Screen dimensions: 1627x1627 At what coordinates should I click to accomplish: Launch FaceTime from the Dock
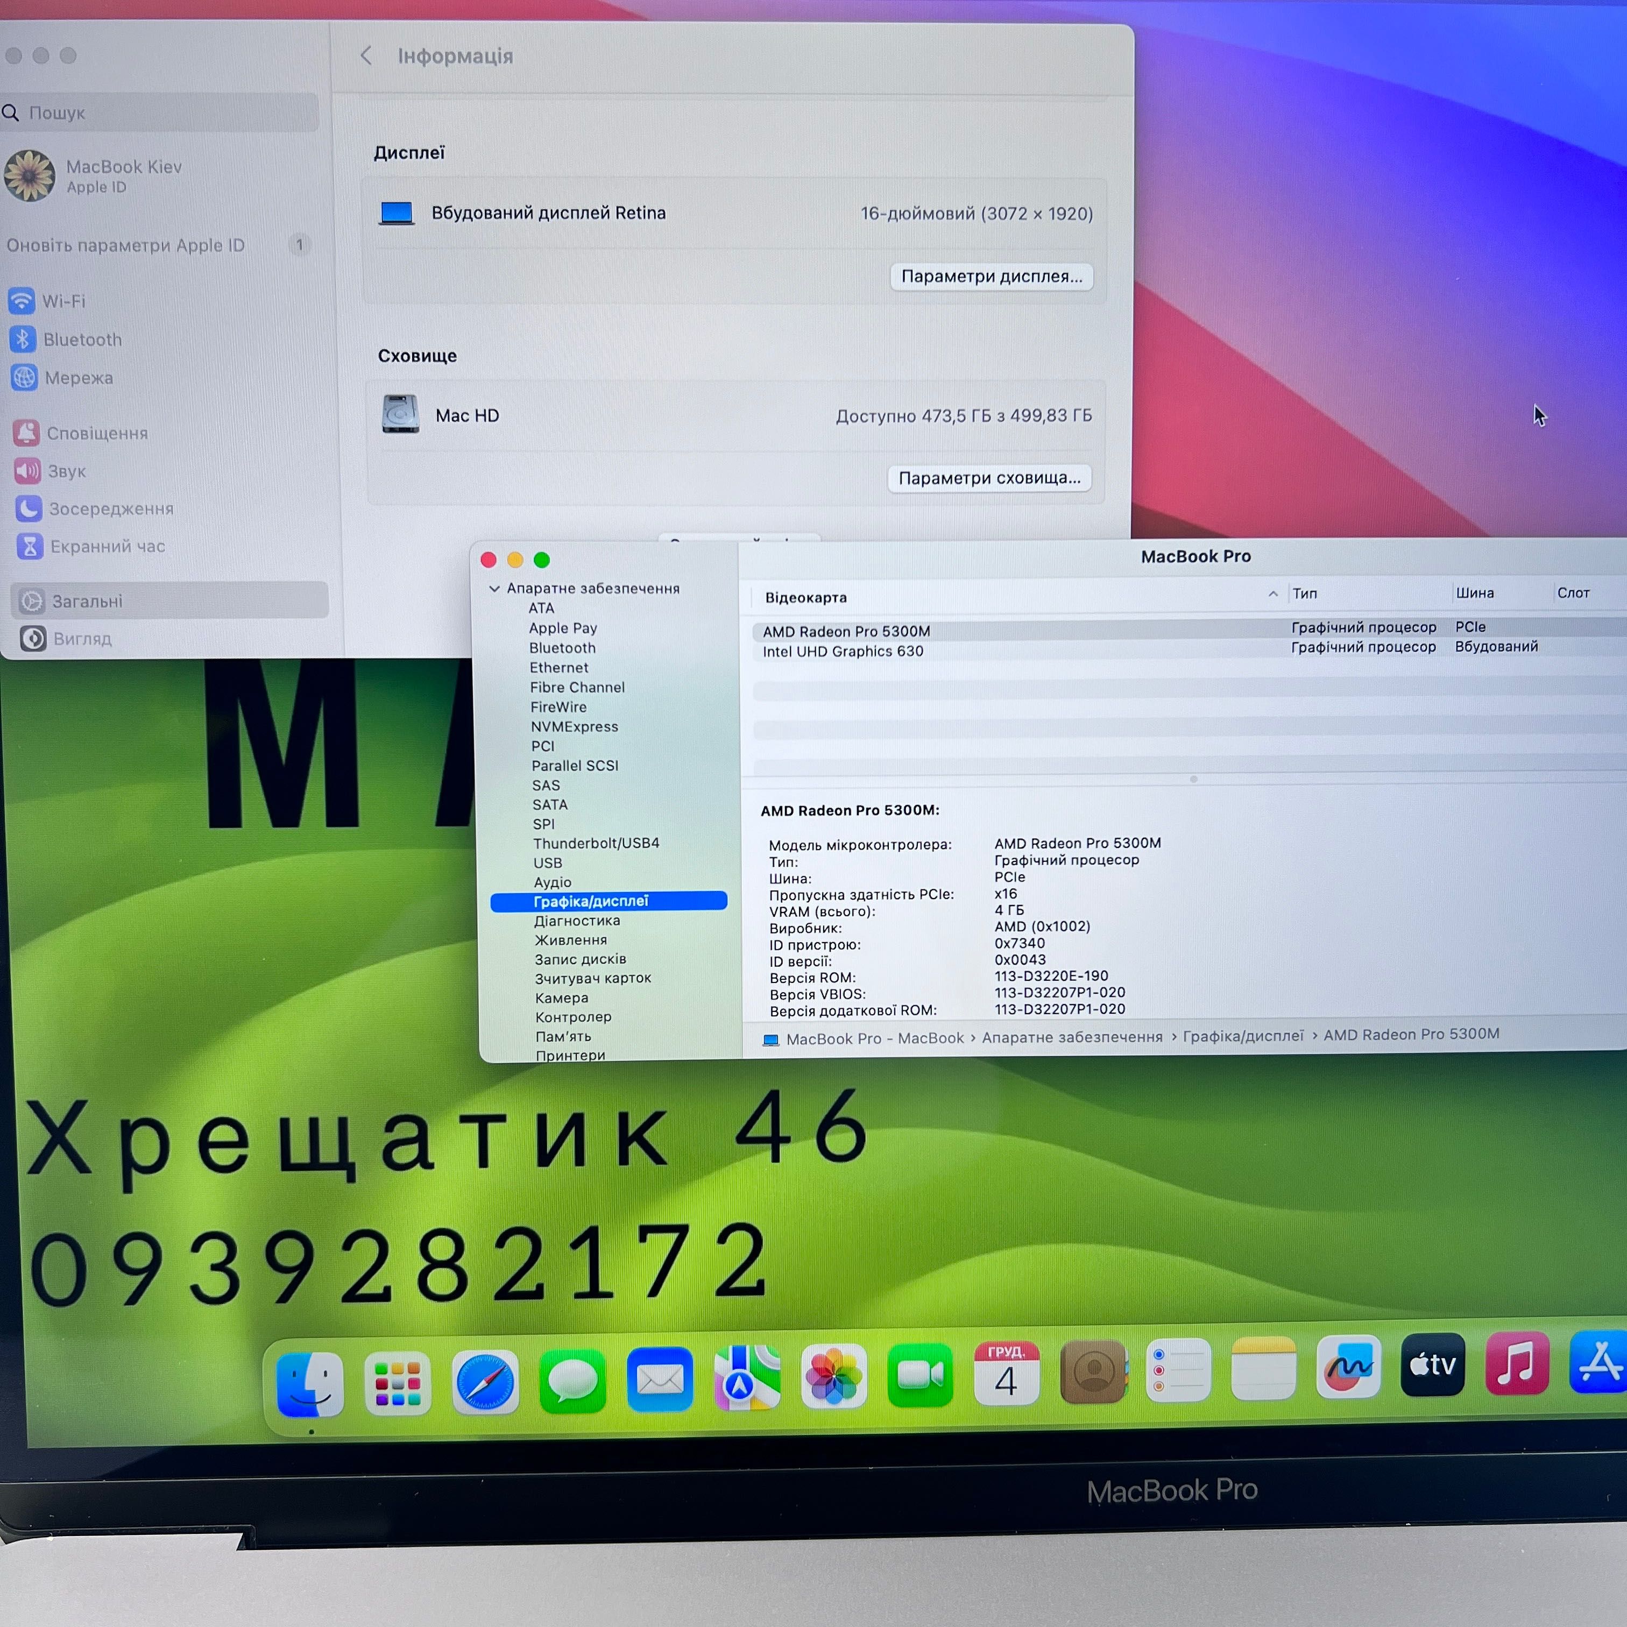pyautogui.click(x=921, y=1375)
